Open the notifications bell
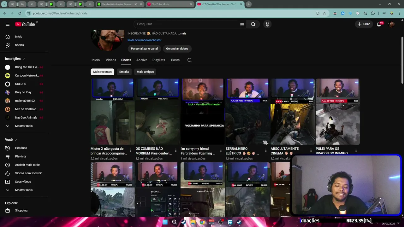The height and width of the screenshot is (227, 404). pyautogui.click(x=379, y=24)
